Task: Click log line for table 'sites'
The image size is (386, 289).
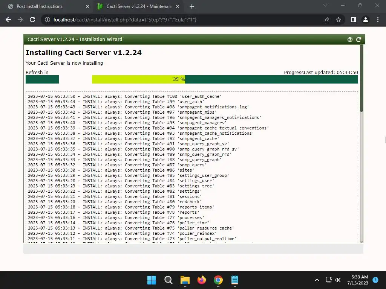Action: tap(111, 170)
